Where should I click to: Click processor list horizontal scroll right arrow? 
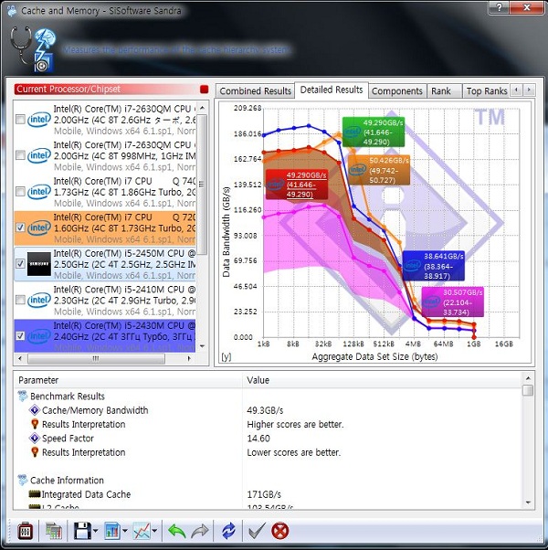189,358
